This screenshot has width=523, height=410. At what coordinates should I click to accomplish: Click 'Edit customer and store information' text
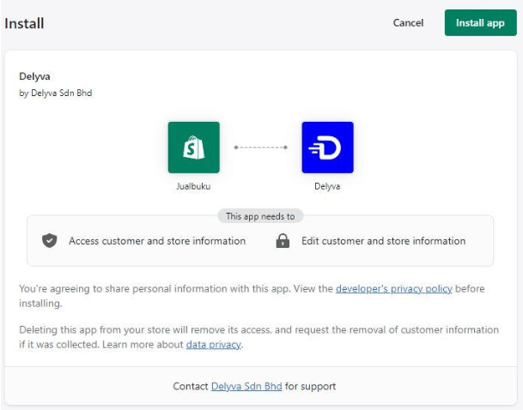384,241
